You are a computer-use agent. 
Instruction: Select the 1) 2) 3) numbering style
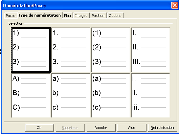pos(31,50)
